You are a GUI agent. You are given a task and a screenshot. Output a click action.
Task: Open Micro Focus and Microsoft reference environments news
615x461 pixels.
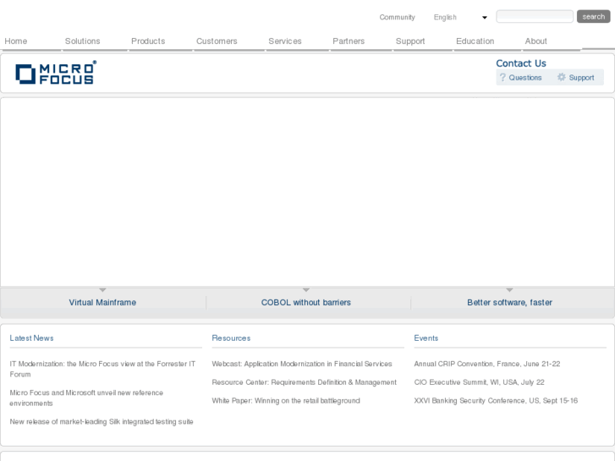click(x=86, y=398)
